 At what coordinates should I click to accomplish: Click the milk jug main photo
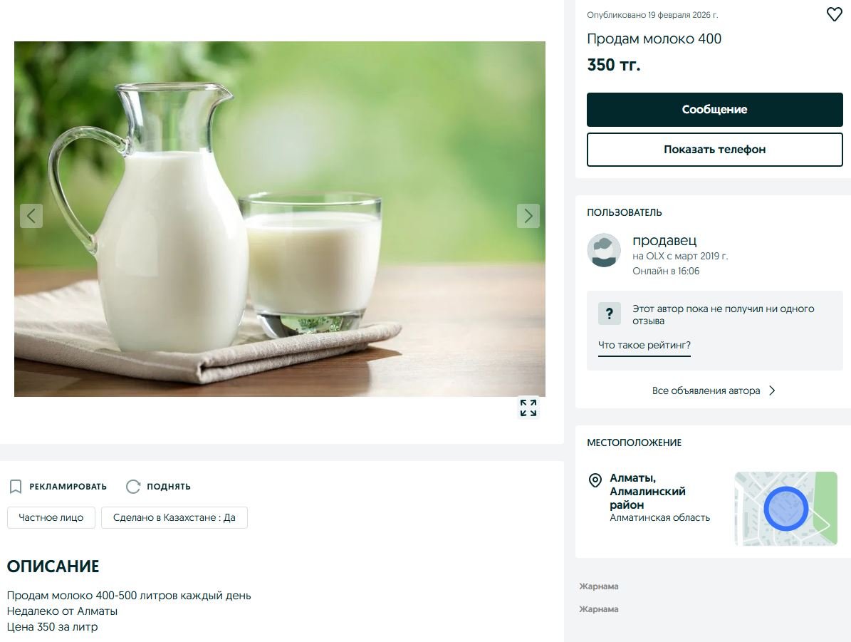(x=279, y=219)
